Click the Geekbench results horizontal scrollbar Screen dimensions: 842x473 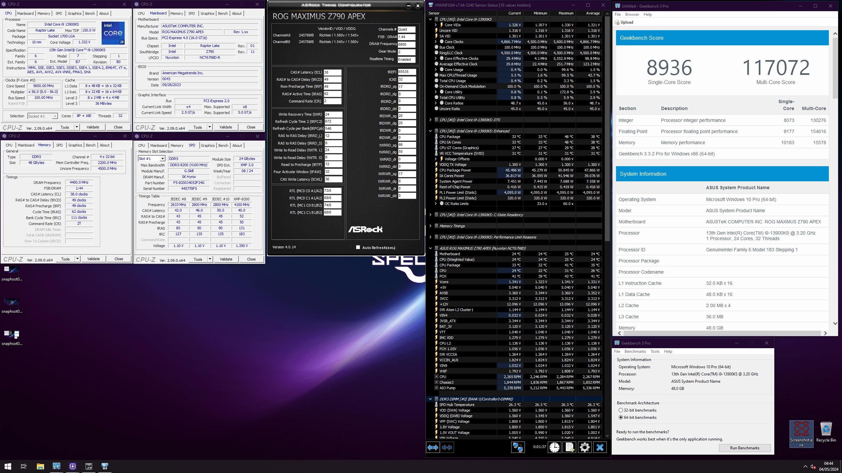coord(722,333)
